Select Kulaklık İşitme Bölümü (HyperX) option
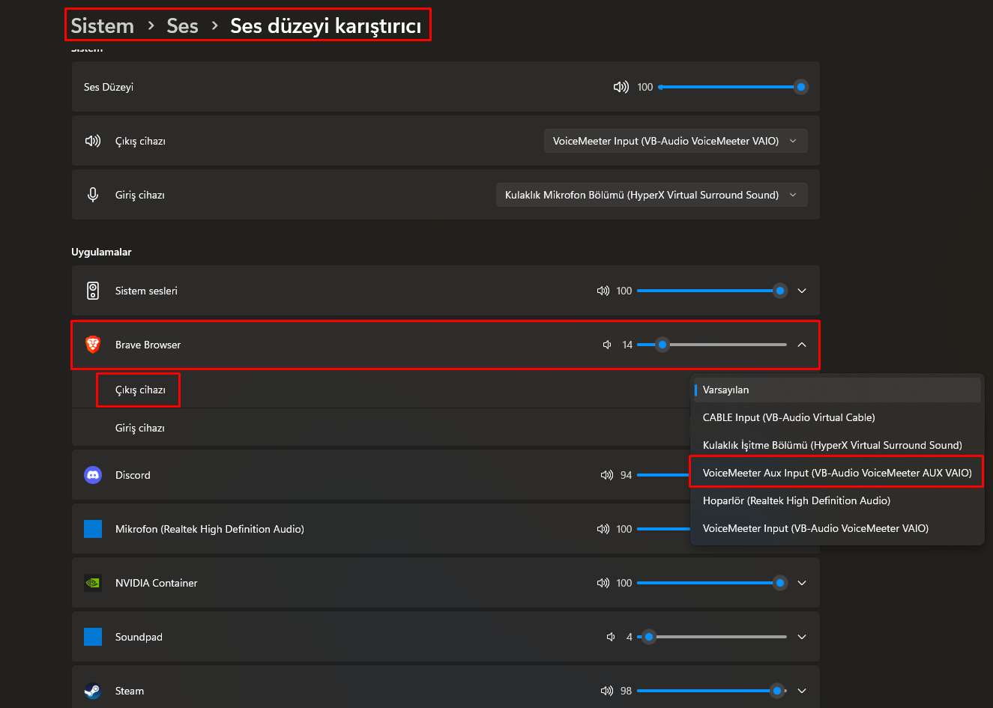 837,445
